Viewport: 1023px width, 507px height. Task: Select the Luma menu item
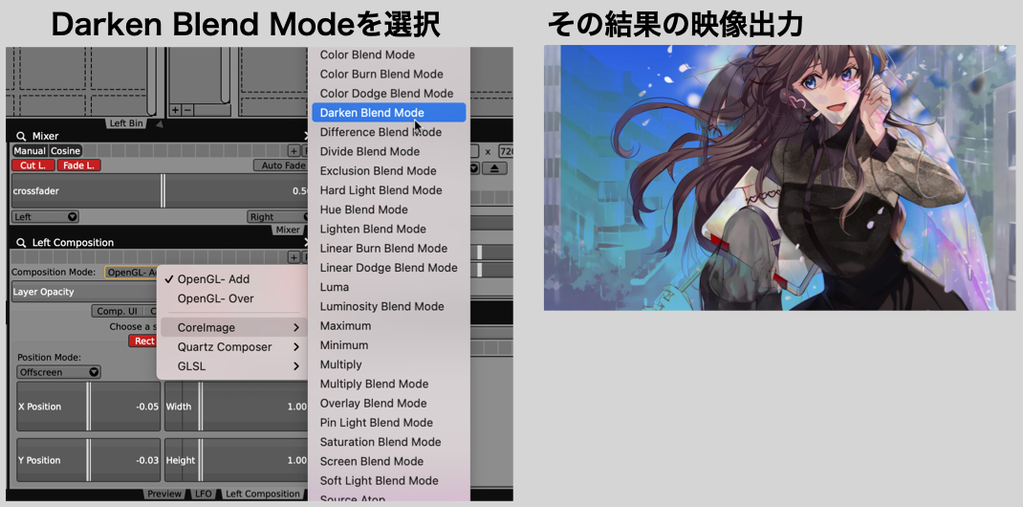(x=389, y=287)
